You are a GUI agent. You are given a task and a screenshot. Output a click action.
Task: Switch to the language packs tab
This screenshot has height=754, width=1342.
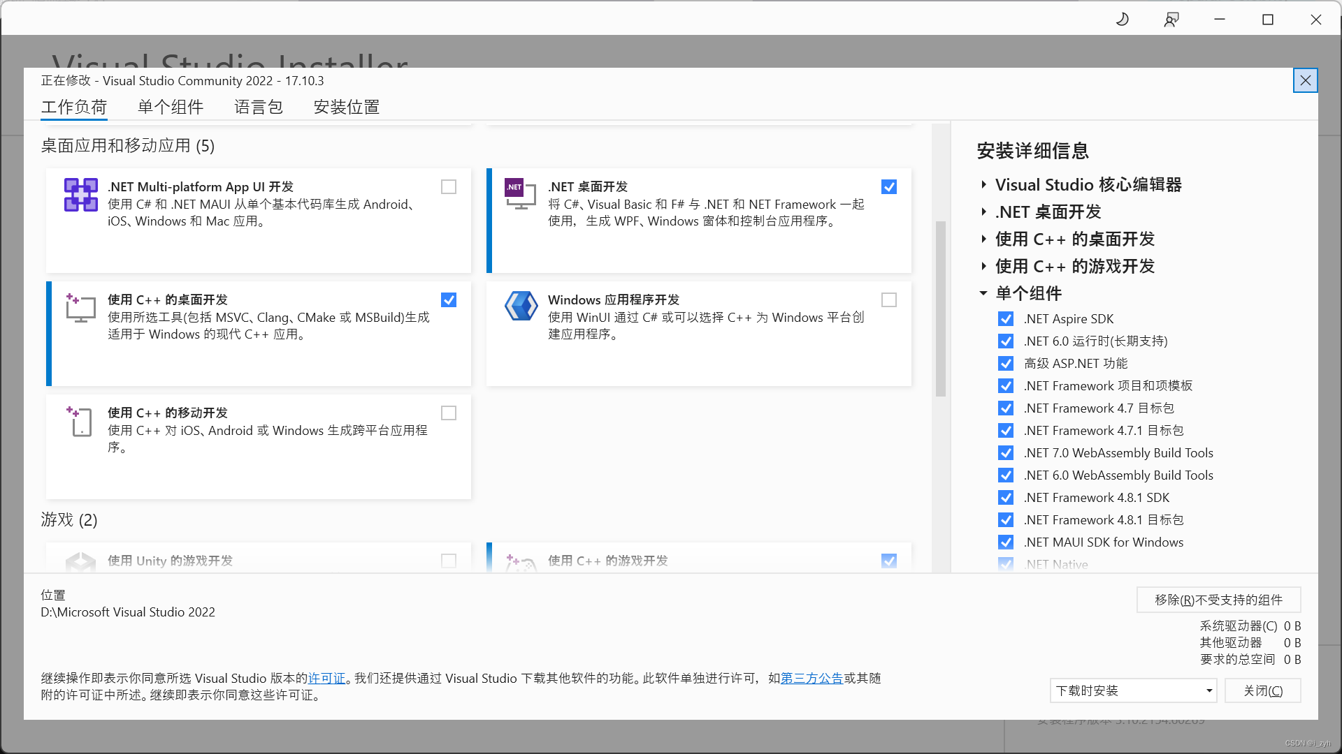(x=259, y=107)
